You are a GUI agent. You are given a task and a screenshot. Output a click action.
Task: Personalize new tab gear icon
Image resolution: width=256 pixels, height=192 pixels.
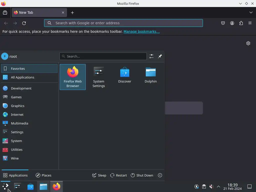tap(248, 43)
